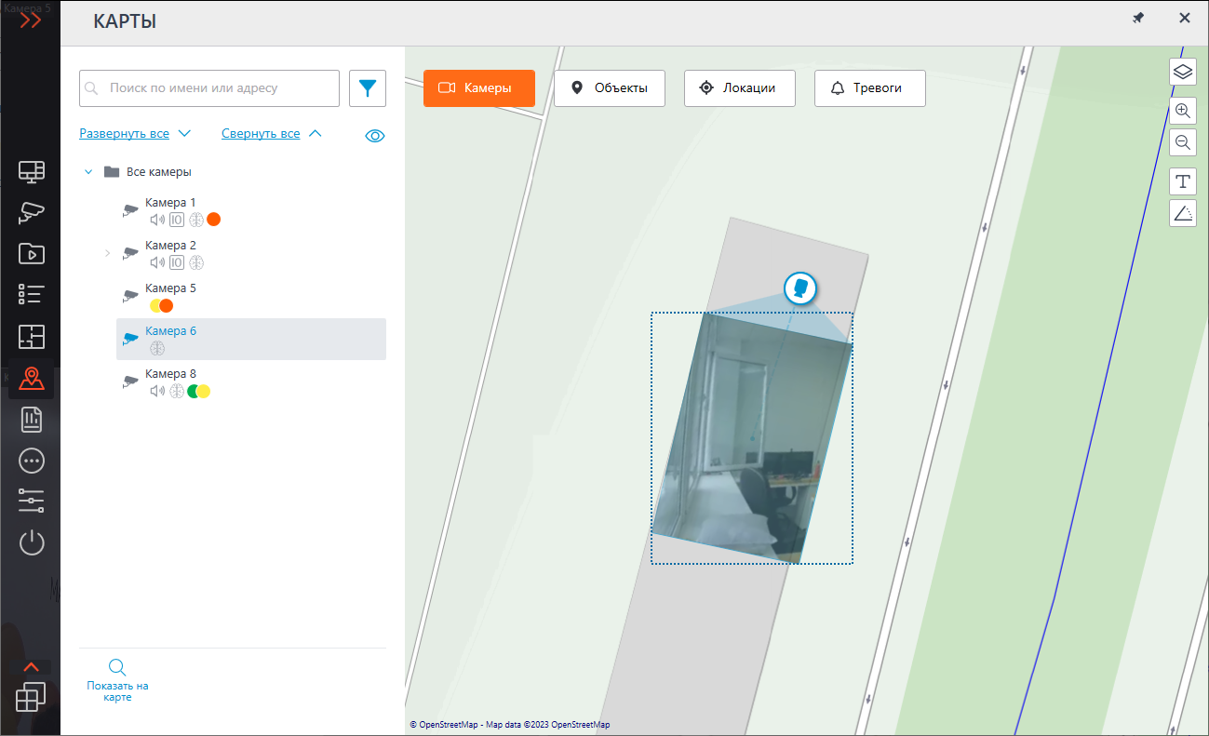
Task: Click the green-yellow status dots of Камера 8
Action: pos(198,391)
